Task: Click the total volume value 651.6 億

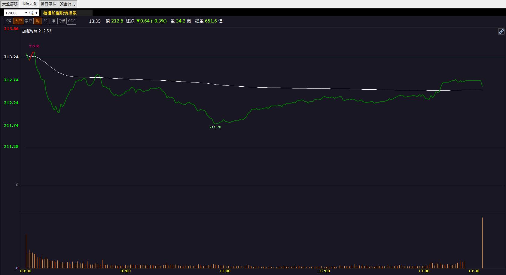Action: click(x=214, y=21)
